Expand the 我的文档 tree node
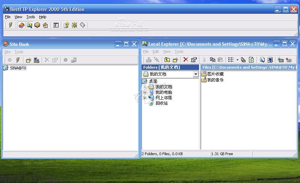300x183 pixels. [145, 87]
